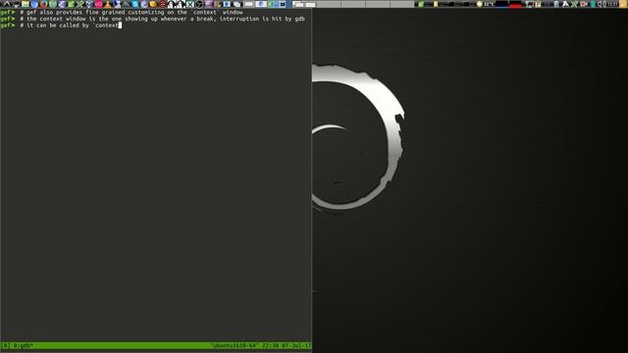Click tmux status text 'ubuntu1610-64'
The height and width of the screenshot is (353, 628).
pos(234,345)
